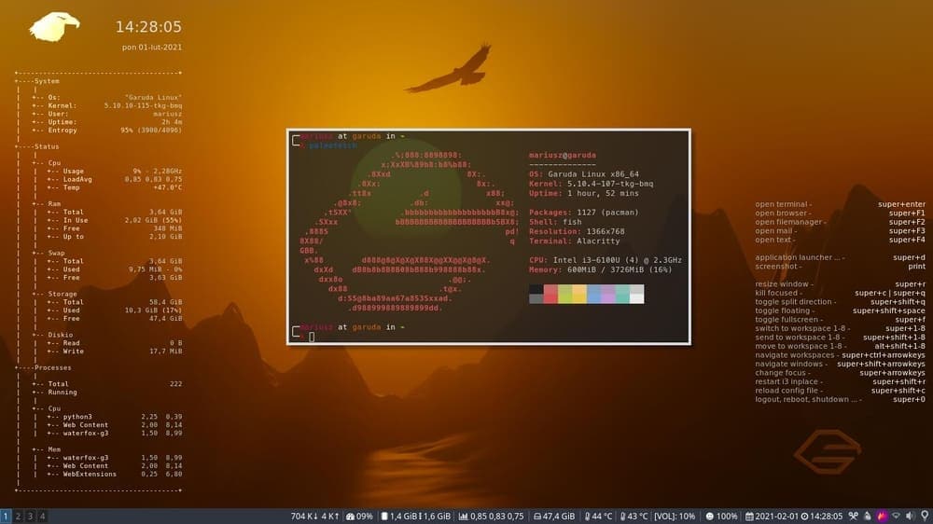Click the memory 1,4 GiB indicator
Image resolution: width=933 pixels, height=524 pixels.
point(398,517)
